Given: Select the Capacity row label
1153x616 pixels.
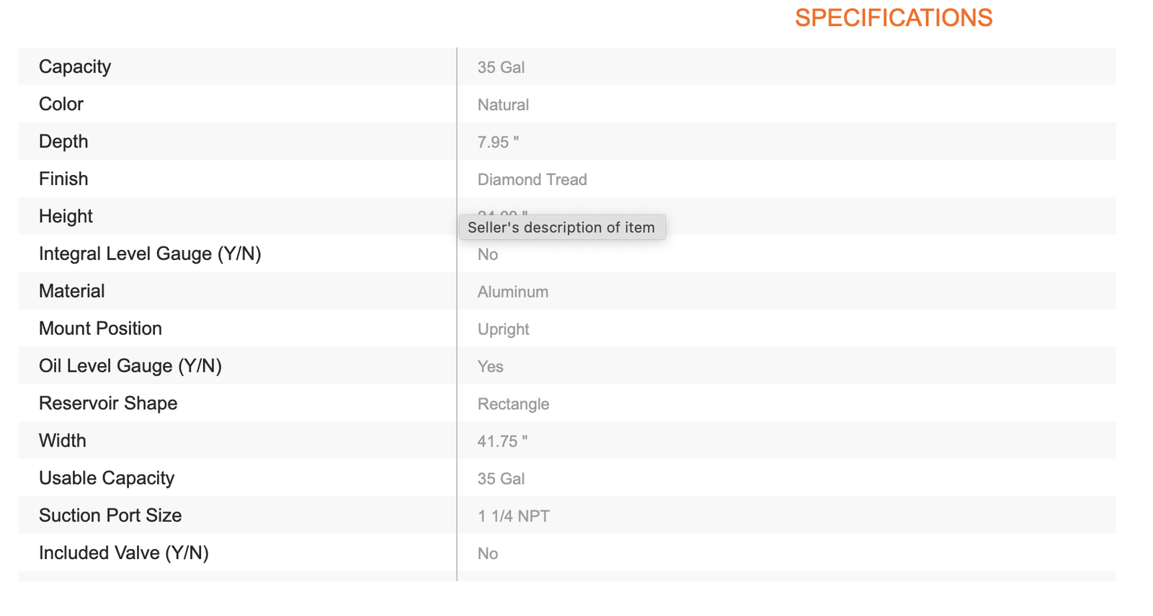Looking at the screenshot, I should (x=75, y=67).
